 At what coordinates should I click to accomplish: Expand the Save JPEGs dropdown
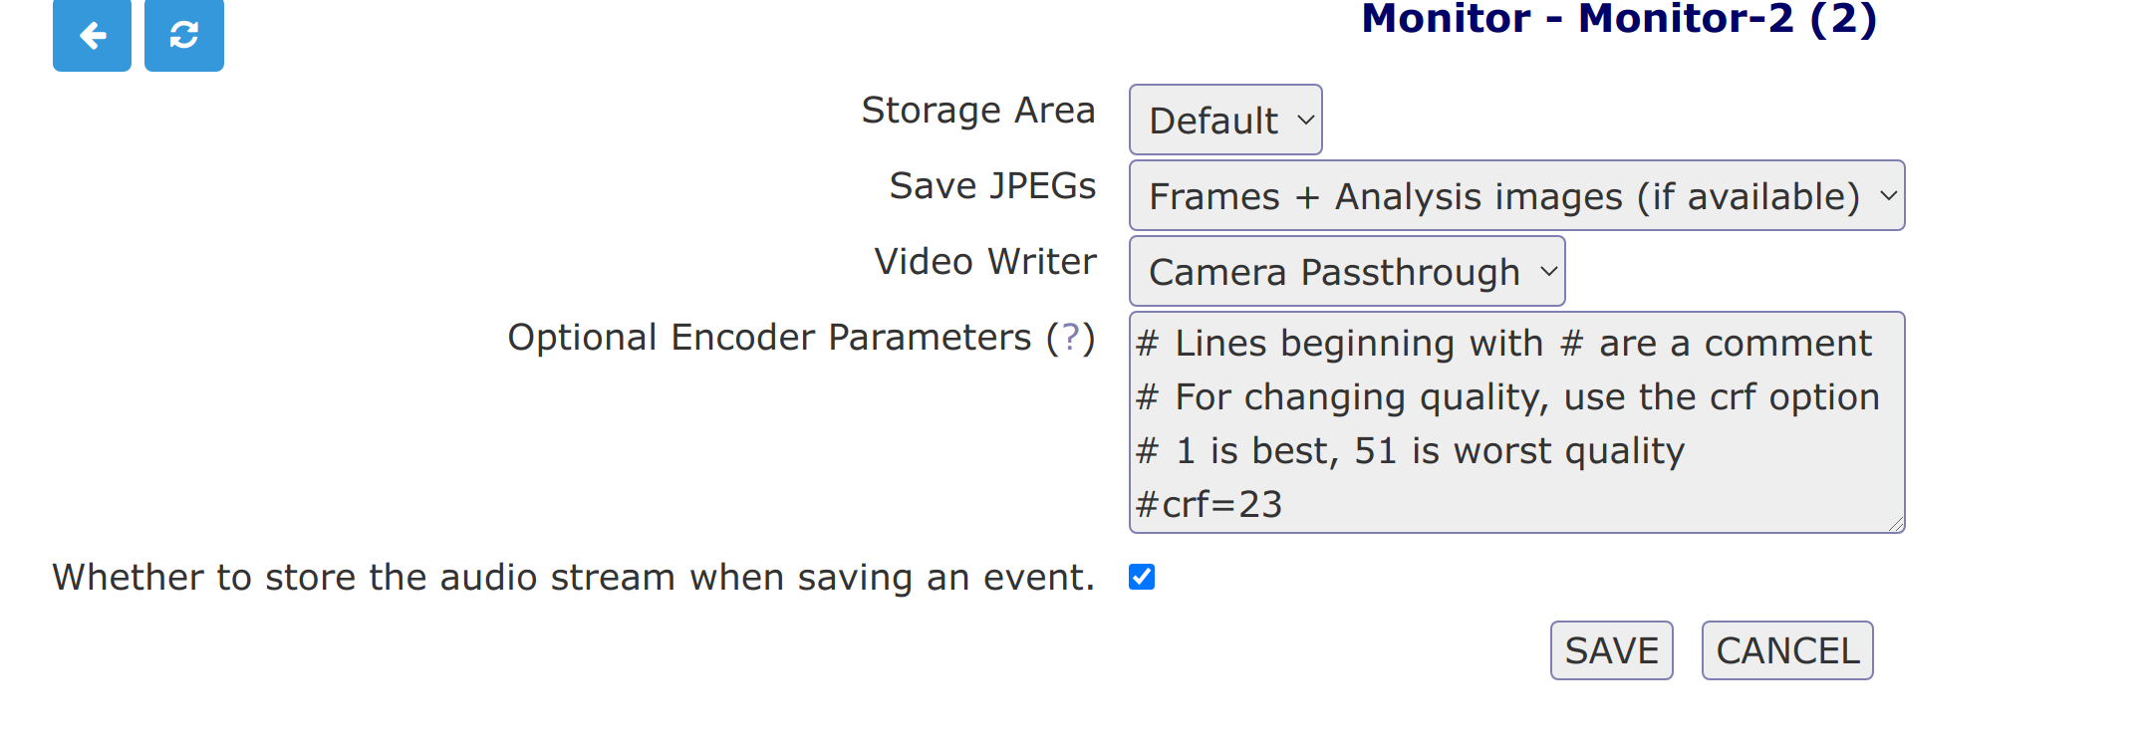(x=1516, y=195)
